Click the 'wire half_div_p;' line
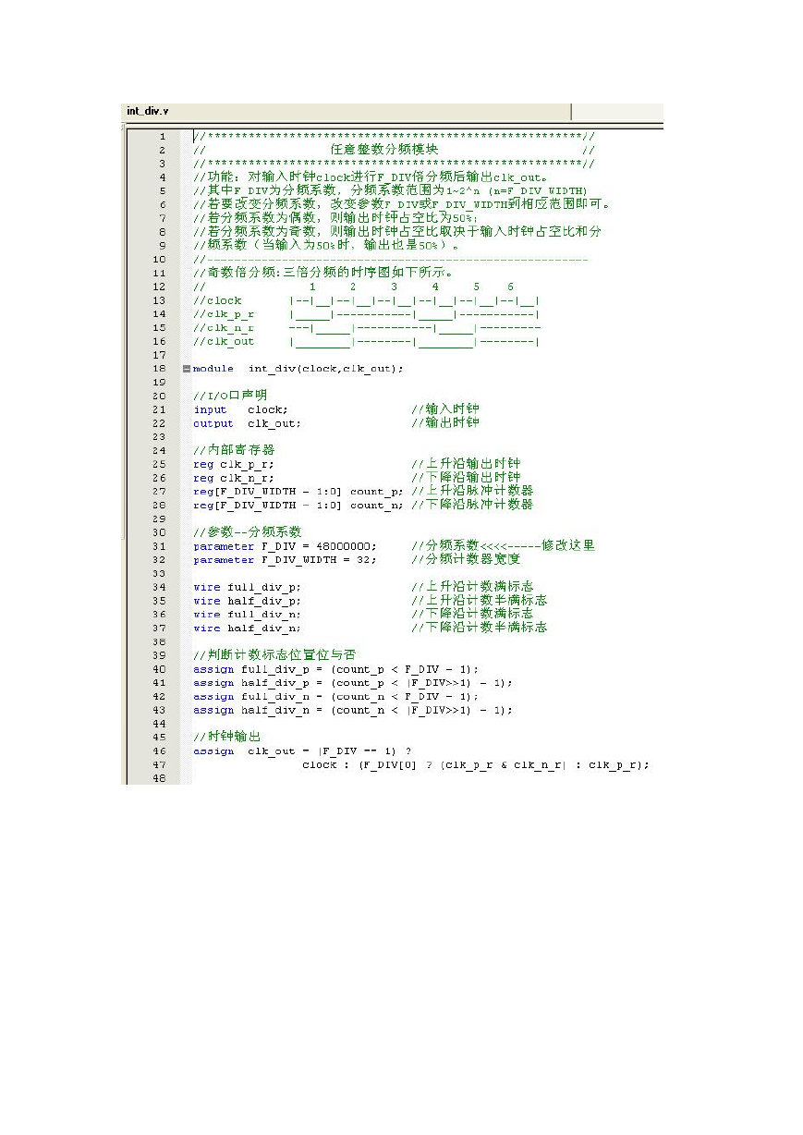Screen dimensions: 803x1135 (x=247, y=601)
